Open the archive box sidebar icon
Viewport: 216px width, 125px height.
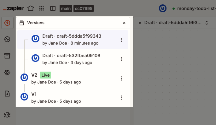7,56
